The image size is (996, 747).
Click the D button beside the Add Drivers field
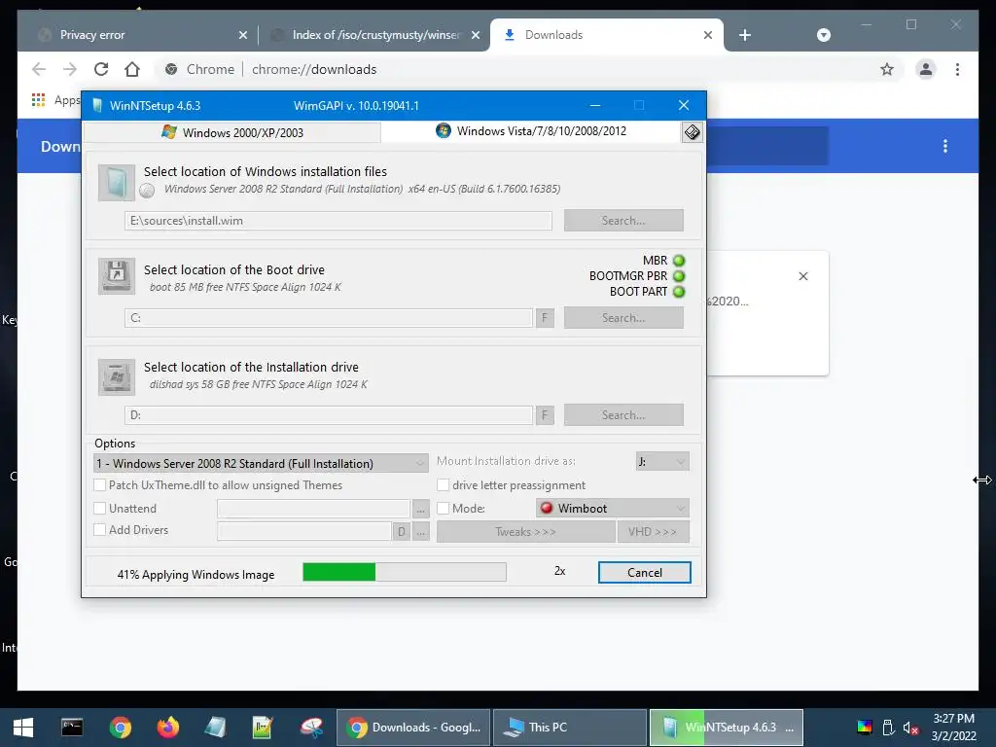[402, 532]
